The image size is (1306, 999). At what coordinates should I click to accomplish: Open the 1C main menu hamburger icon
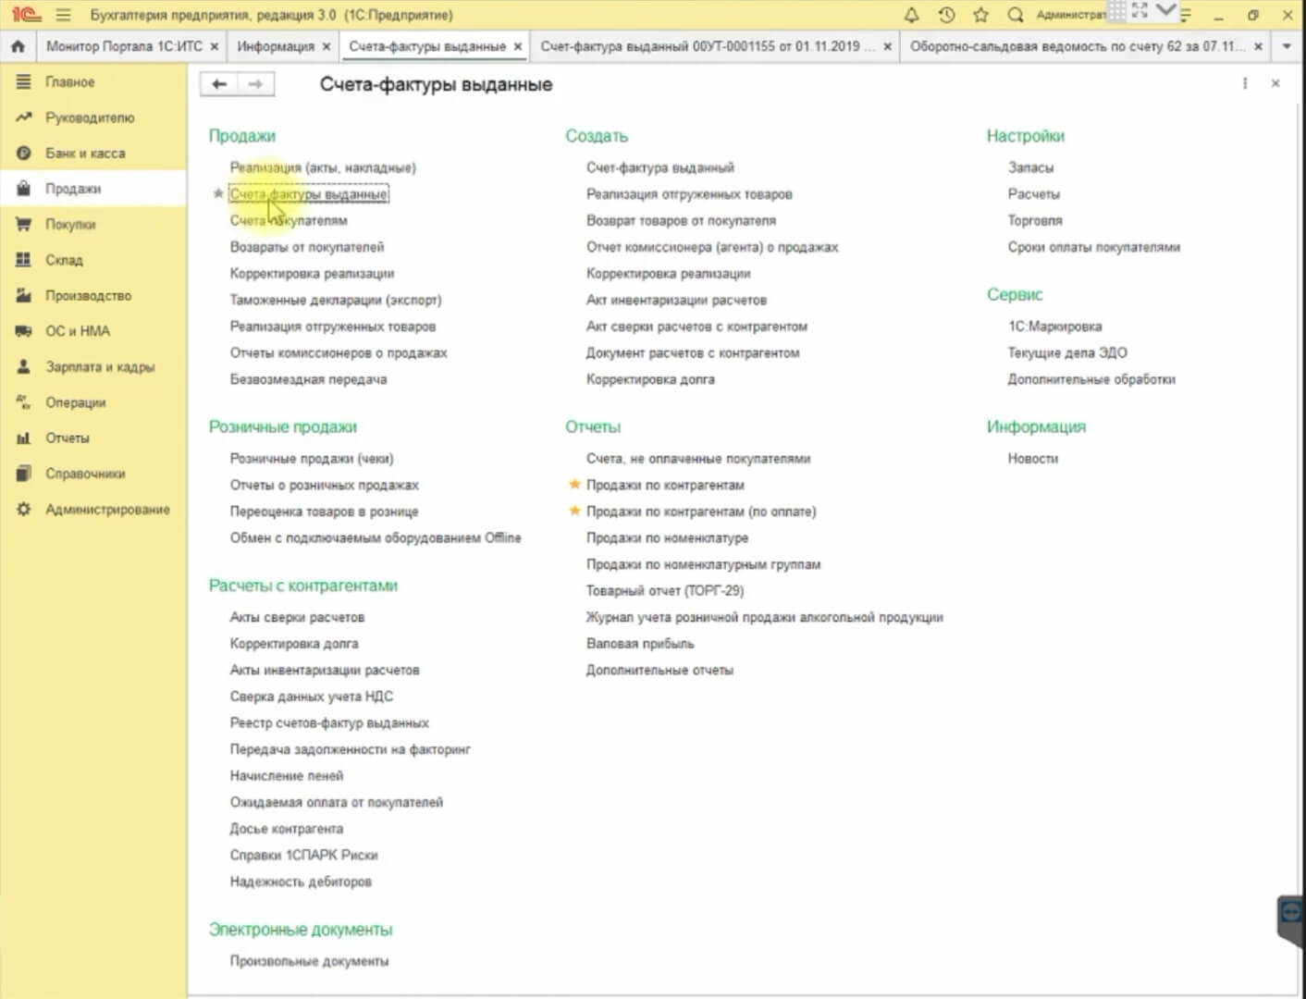[63, 15]
